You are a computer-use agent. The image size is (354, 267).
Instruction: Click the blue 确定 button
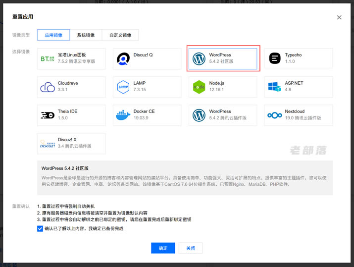[x=163, y=248]
